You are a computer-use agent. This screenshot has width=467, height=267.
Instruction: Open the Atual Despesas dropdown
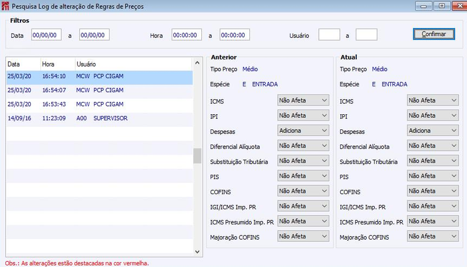[433, 131]
